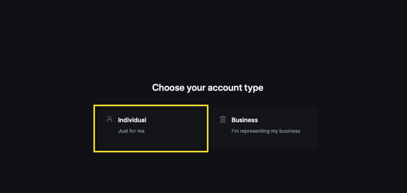The height and width of the screenshot is (193, 407).
Task: Select the Business account card
Action: pyautogui.click(x=264, y=128)
